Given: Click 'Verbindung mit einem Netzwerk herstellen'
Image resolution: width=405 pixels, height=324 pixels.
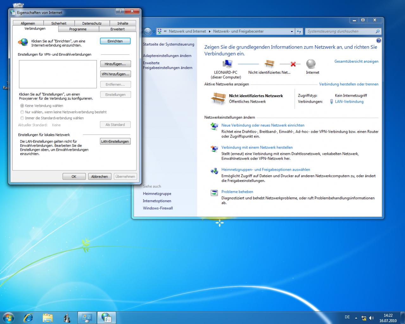Looking at the screenshot, I should [257, 148].
